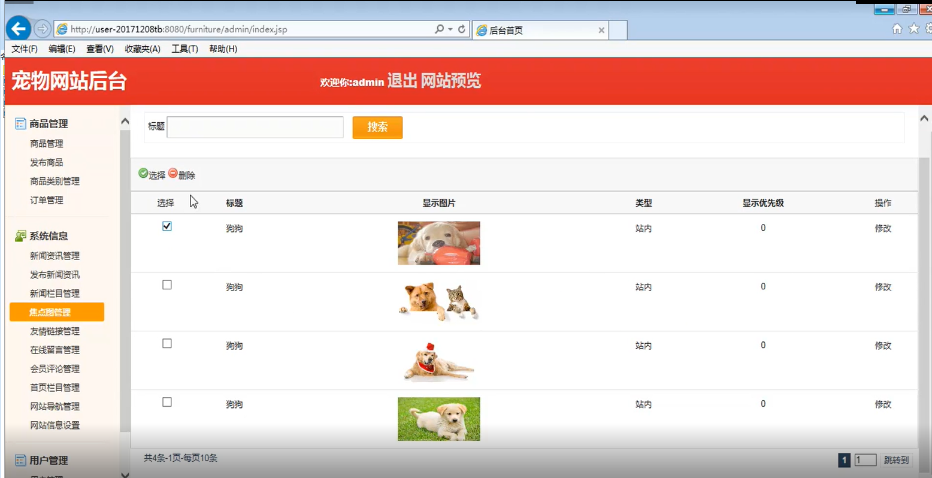
Task: Uncheck the first 狗狗 row checkbox
Action: tap(167, 226)
